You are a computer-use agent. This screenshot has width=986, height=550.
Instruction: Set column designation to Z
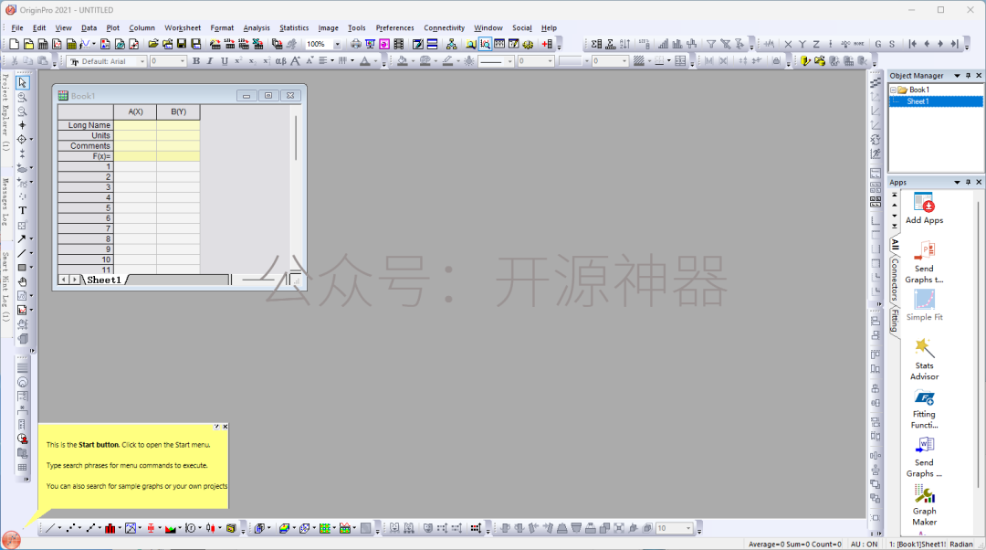[x=816, y=44]
